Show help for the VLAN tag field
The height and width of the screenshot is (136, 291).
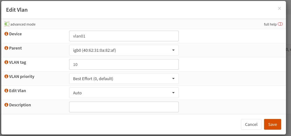coord(6,62)
